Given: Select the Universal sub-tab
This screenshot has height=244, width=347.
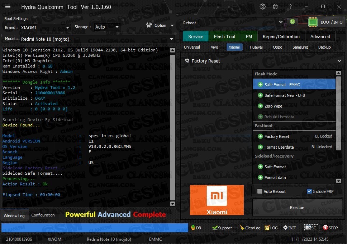Looking at the screenshot, I should click(x=192, y=47).
